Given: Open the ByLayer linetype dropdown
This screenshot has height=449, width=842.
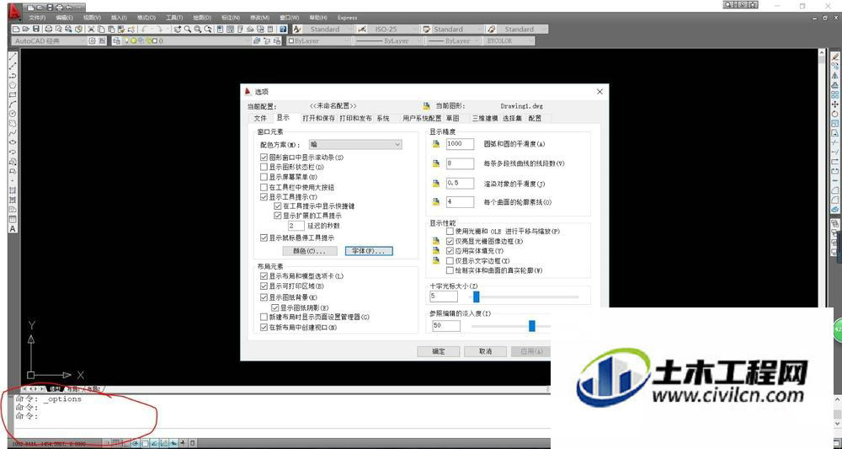Looking at the screenshot, I should coord(387,40).
